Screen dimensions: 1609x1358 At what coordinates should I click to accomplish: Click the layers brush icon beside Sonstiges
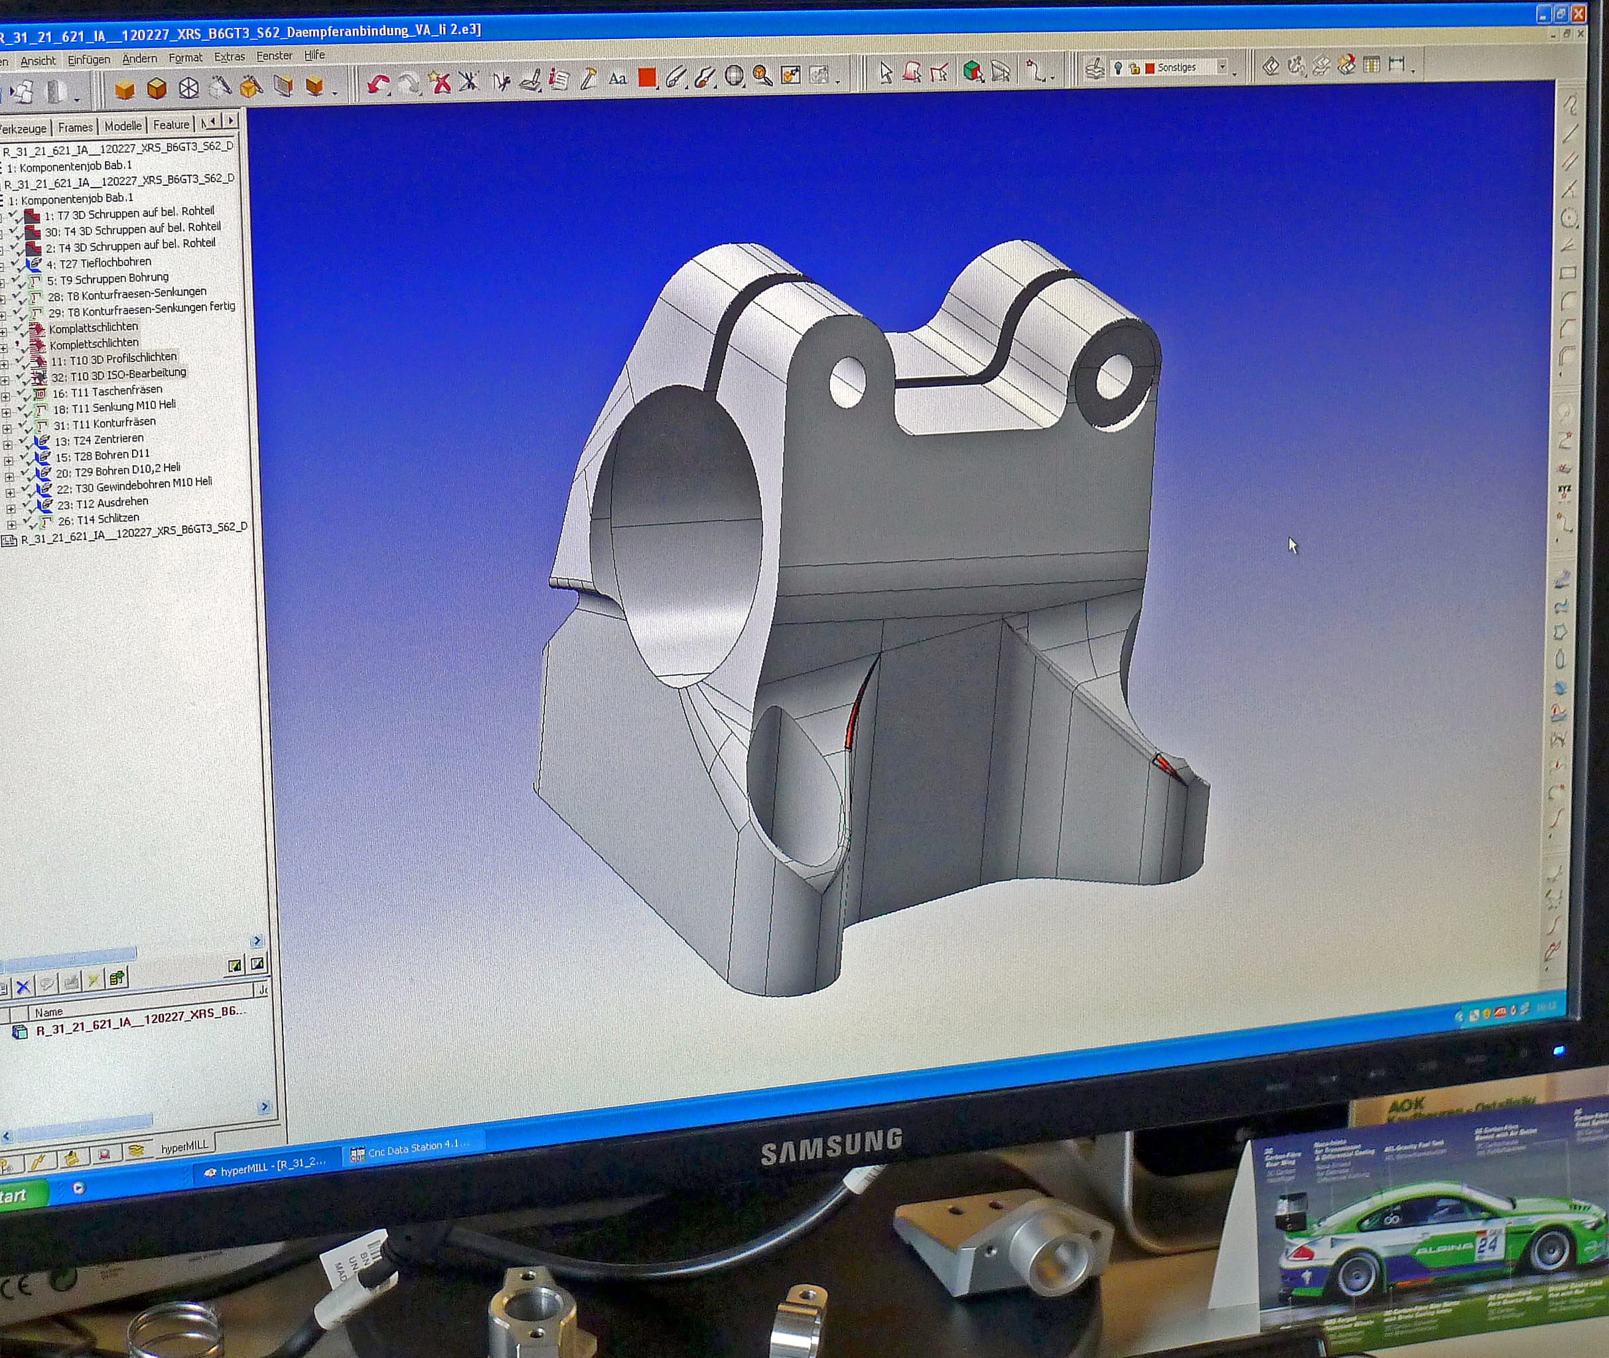pyautogui.click(x=1094, y=69)
